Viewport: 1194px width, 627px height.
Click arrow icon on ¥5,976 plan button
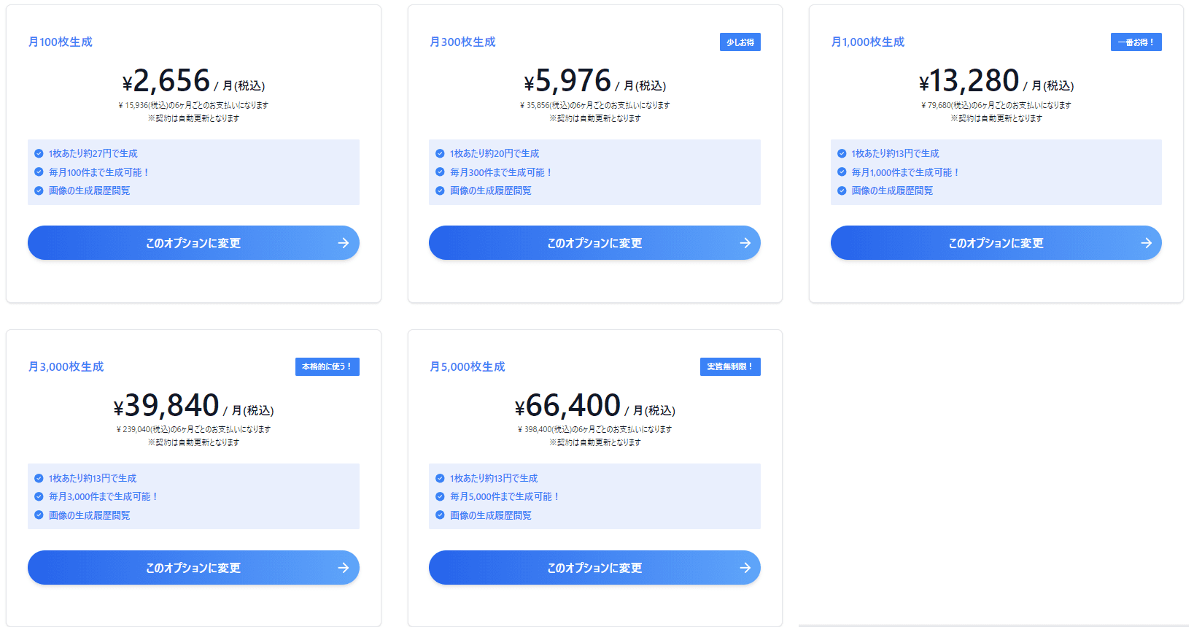point(745,243)
